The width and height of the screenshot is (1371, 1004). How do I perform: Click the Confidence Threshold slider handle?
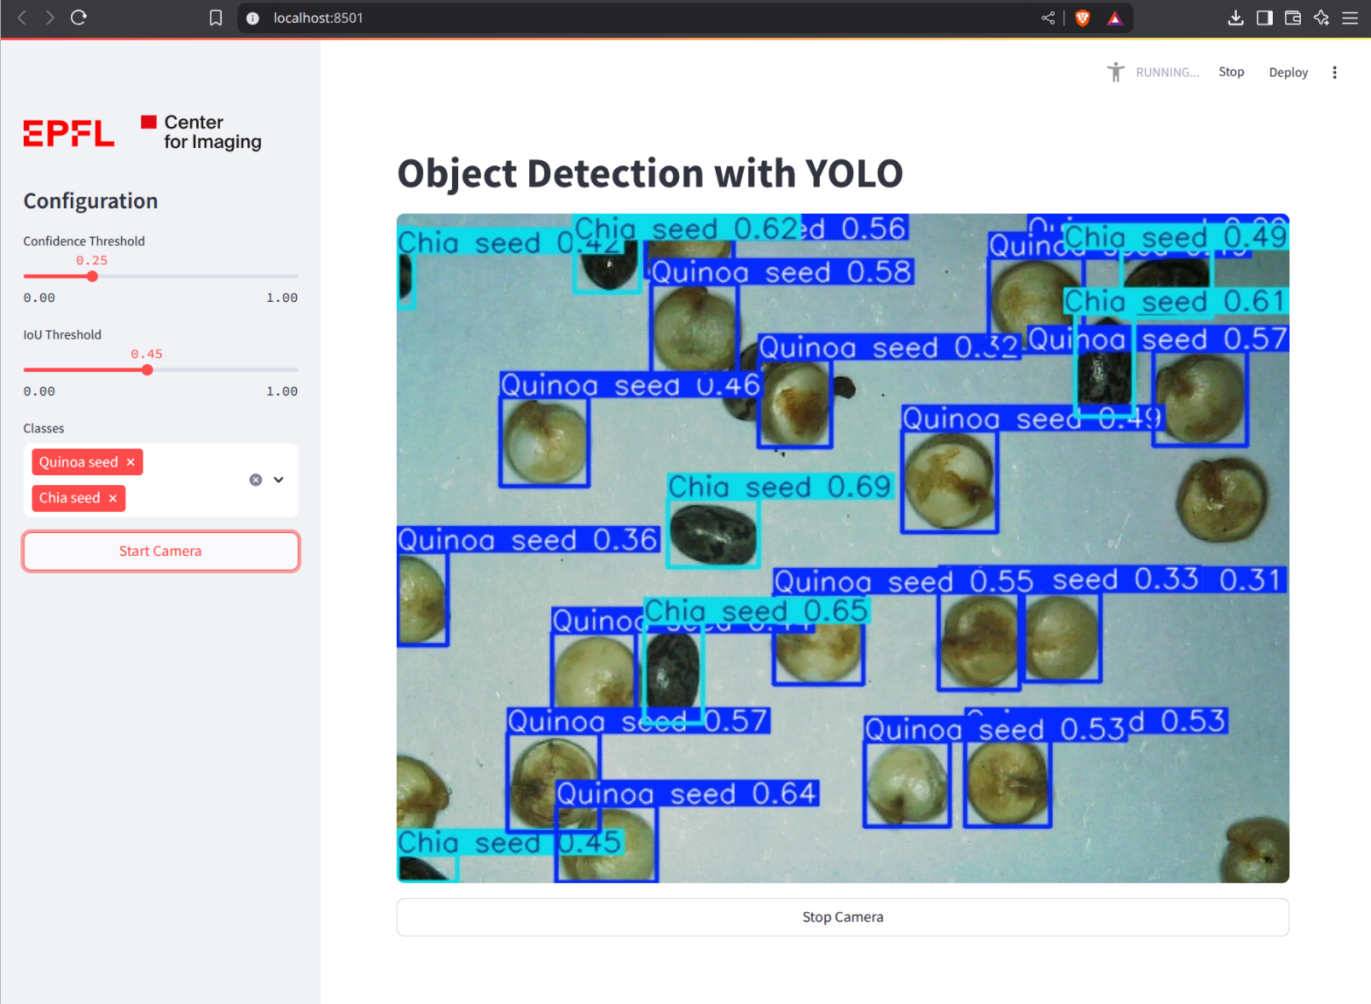coord(92,277)
